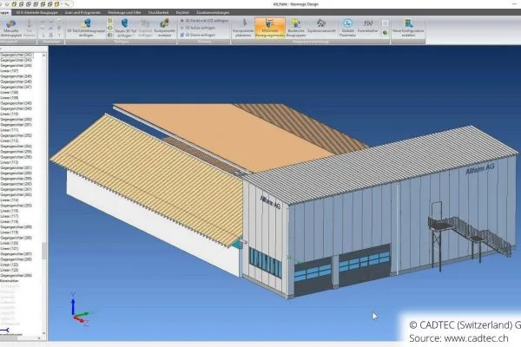
Task: Click the middle small icon beside 3D Teil einfügen
Action: tap(110, 28)
